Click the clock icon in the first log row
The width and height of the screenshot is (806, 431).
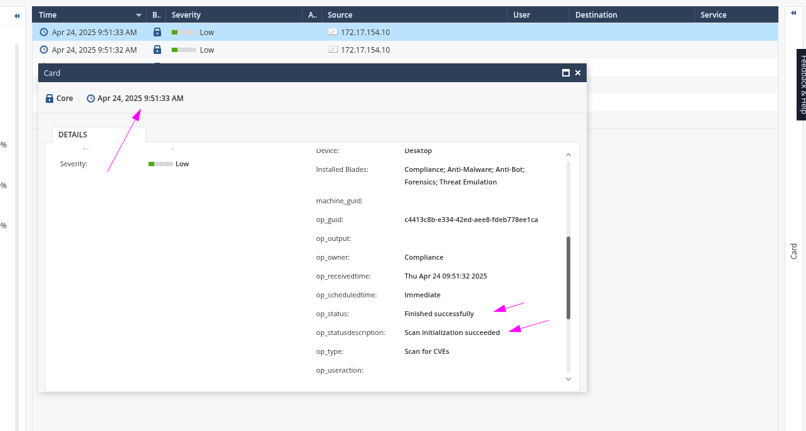(43, 32)
